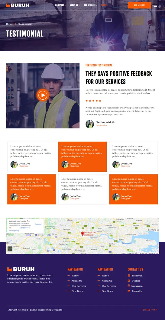Expand the Our Services dropdown menu
The image size is (165, 320).
click(x=90, y=5)
